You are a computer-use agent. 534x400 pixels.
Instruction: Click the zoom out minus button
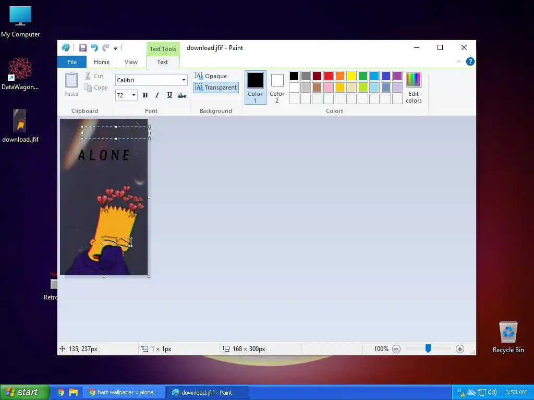(396, 349)
